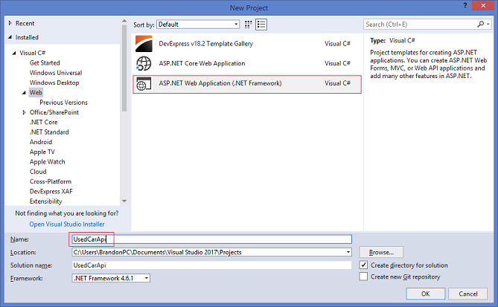The height and width of the screenshot is (307, 498).
Task: Click the DevExpress Template Gallery icon
Action: (x=144, y=43)
